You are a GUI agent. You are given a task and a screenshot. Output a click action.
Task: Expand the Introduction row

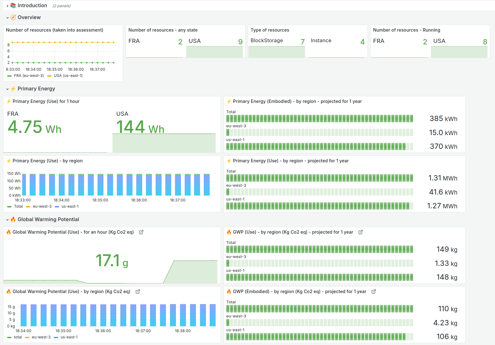pos(7,6)
